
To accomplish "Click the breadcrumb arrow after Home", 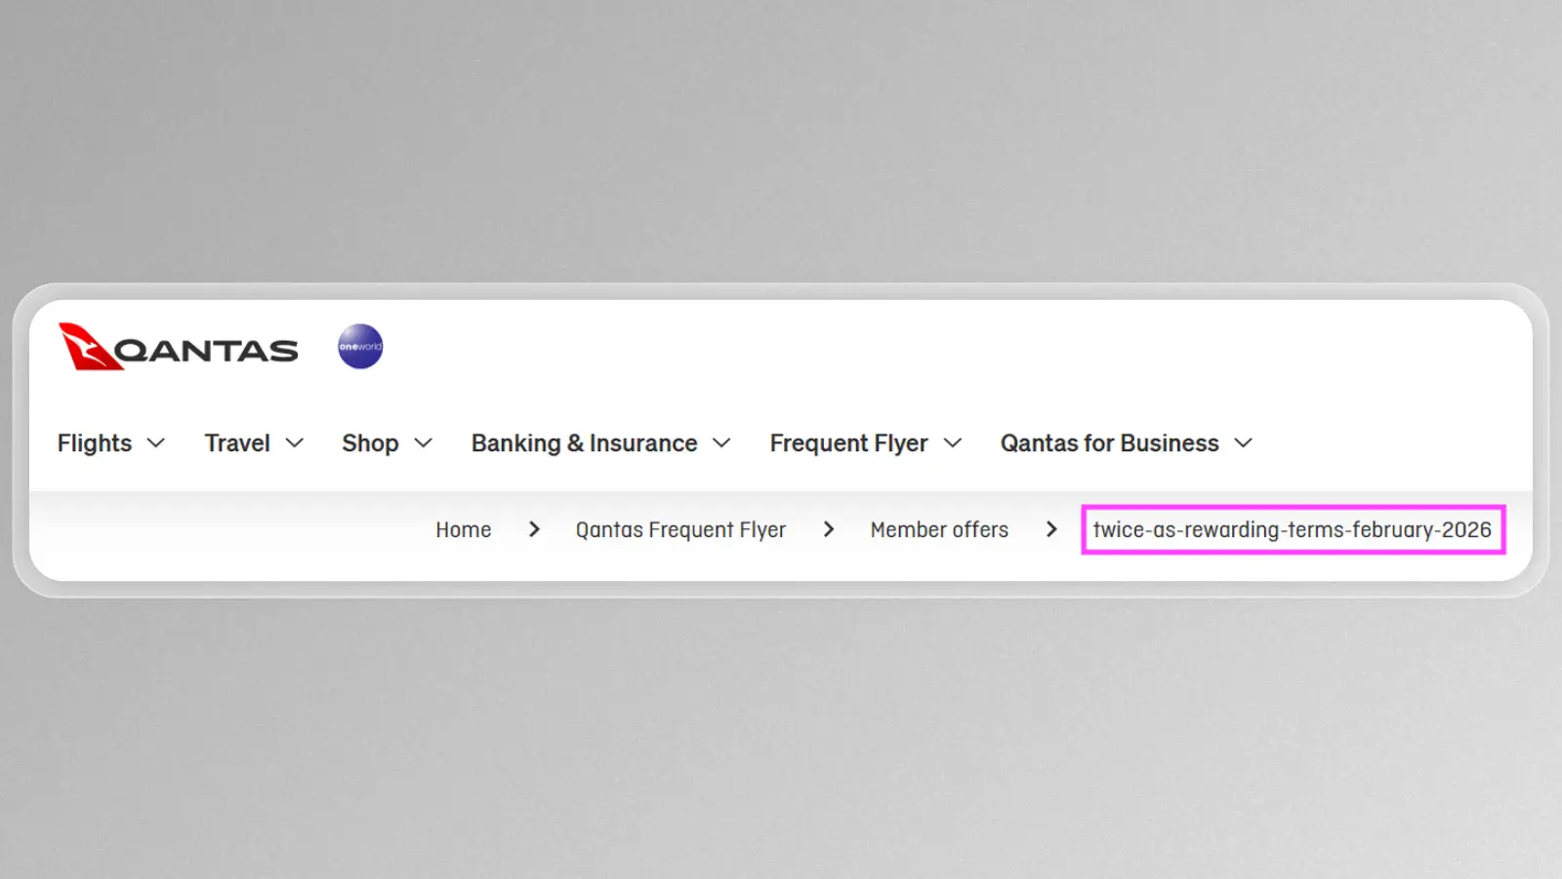I will click(534, 529).
